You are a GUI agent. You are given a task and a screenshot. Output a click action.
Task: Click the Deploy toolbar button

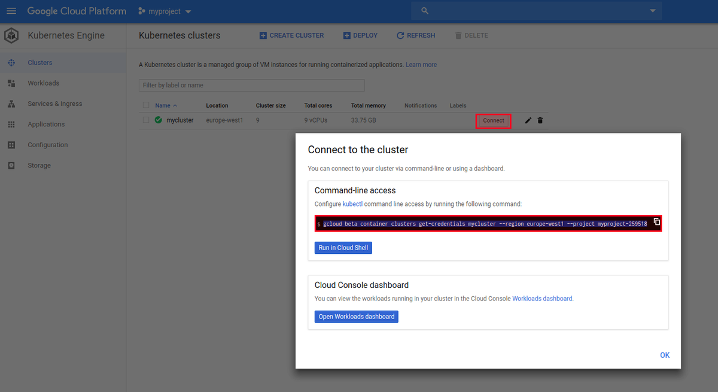click(360, 35)
